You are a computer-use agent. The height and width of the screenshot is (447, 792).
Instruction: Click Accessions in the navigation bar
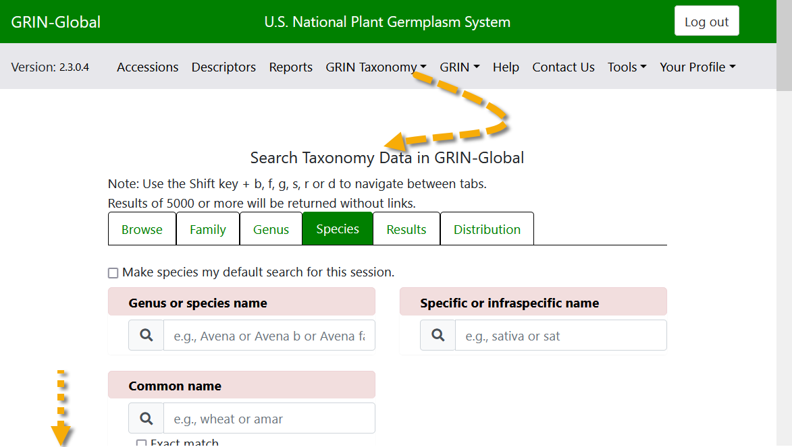pyautogui.click(x=147, y=67)
